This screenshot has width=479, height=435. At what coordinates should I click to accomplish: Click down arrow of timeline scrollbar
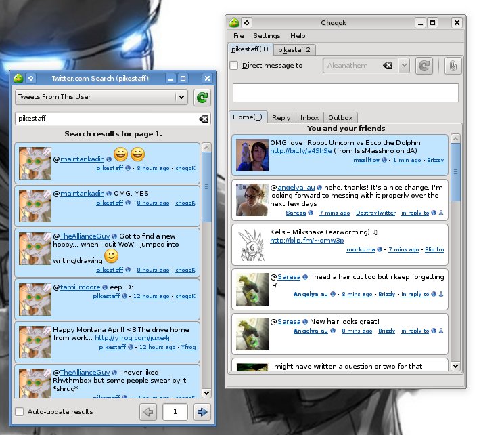click(x=455, y=366)
